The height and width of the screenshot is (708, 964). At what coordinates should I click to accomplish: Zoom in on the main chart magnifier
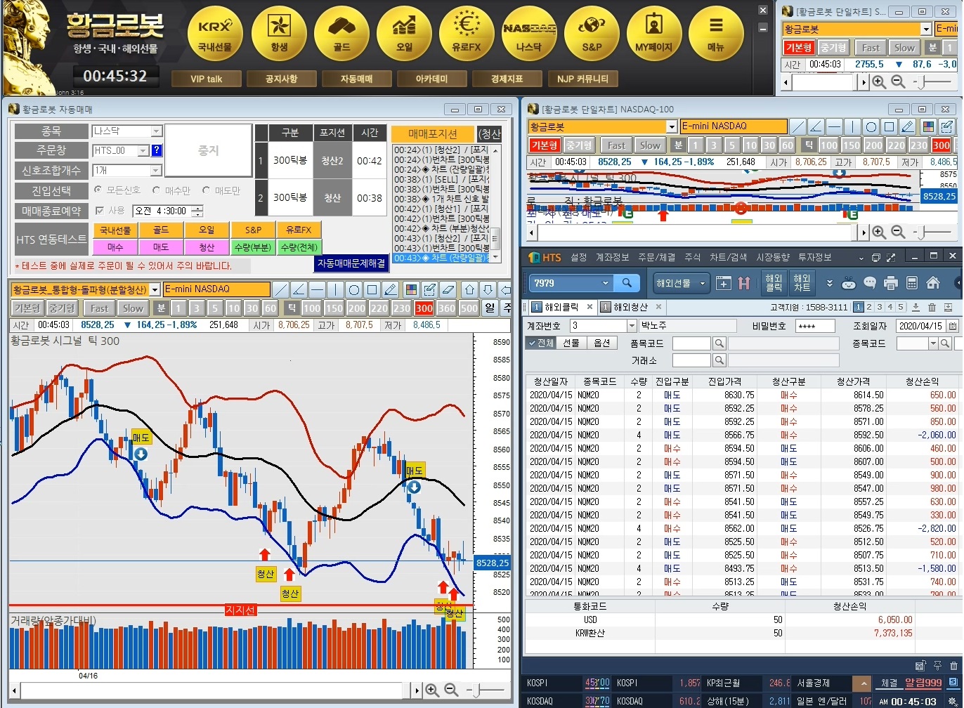[432, 690]
